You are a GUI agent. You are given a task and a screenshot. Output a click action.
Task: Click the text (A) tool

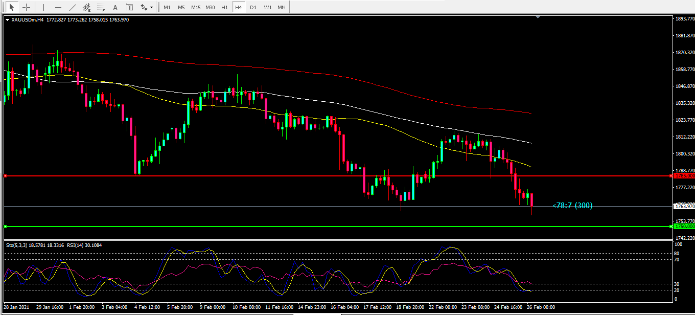115,7
